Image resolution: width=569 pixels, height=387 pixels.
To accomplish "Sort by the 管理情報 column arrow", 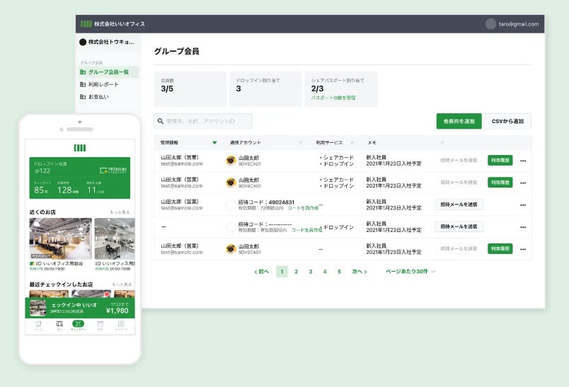I will click(x=214, y=142).
